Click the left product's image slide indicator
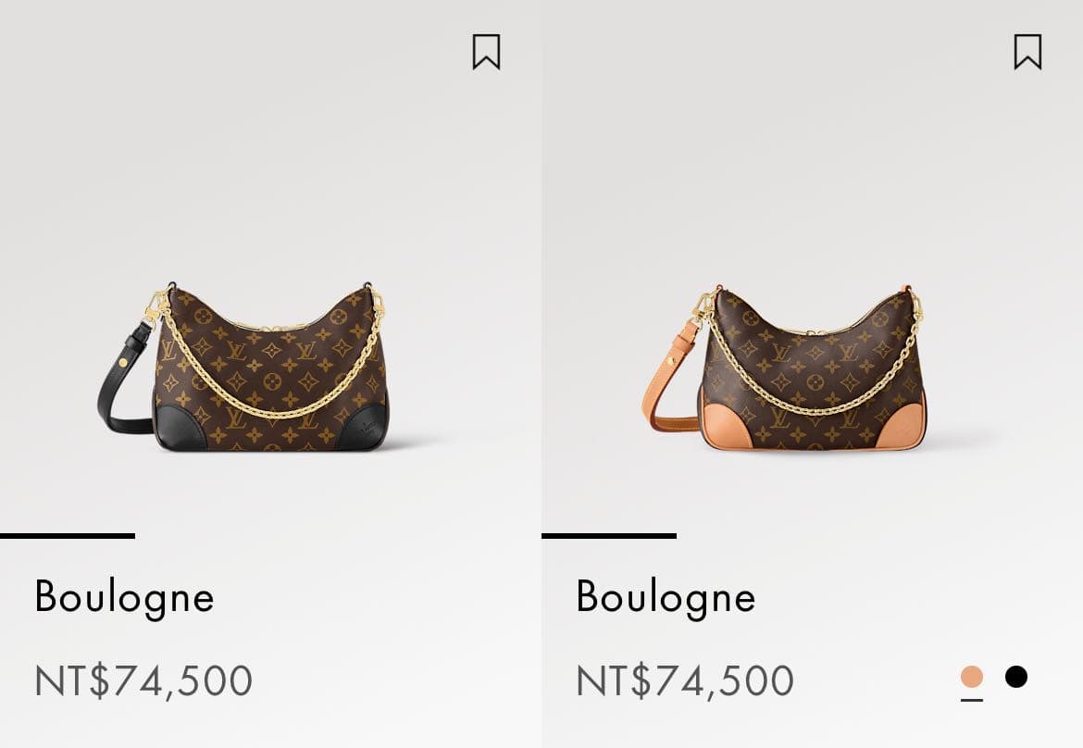The height and width of the screenshot is (748, 1083). 68,536
